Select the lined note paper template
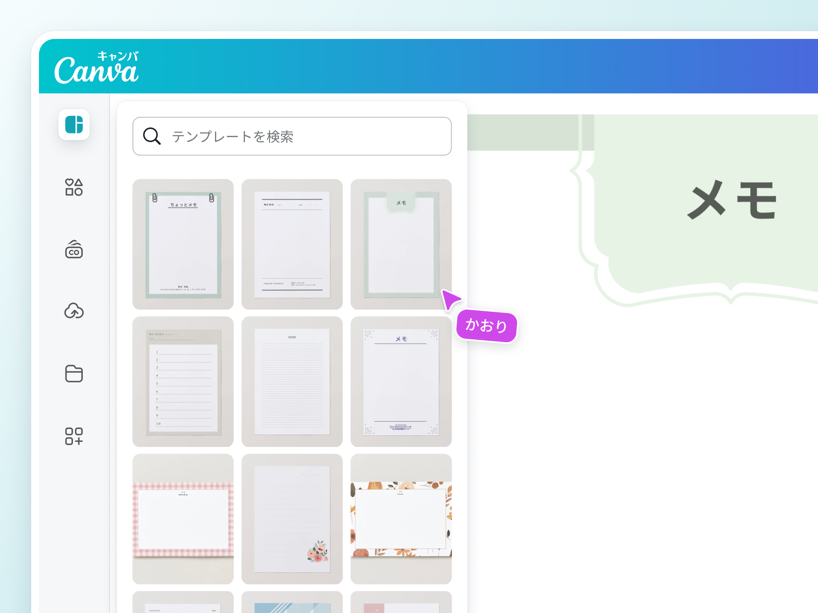This screenshot has height=613, width=818. 292,381
